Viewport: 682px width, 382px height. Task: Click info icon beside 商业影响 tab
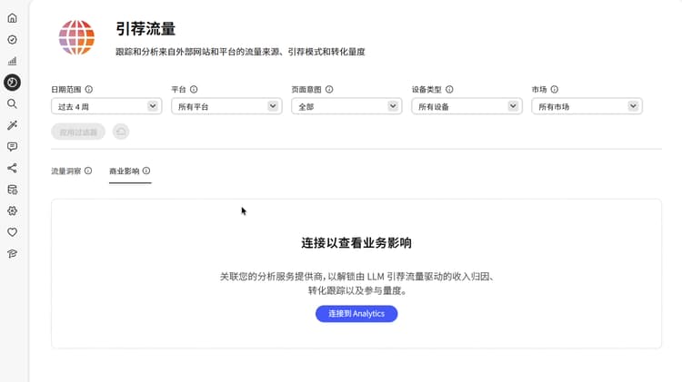click(146, 171)
